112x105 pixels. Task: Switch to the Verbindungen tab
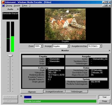77,91
